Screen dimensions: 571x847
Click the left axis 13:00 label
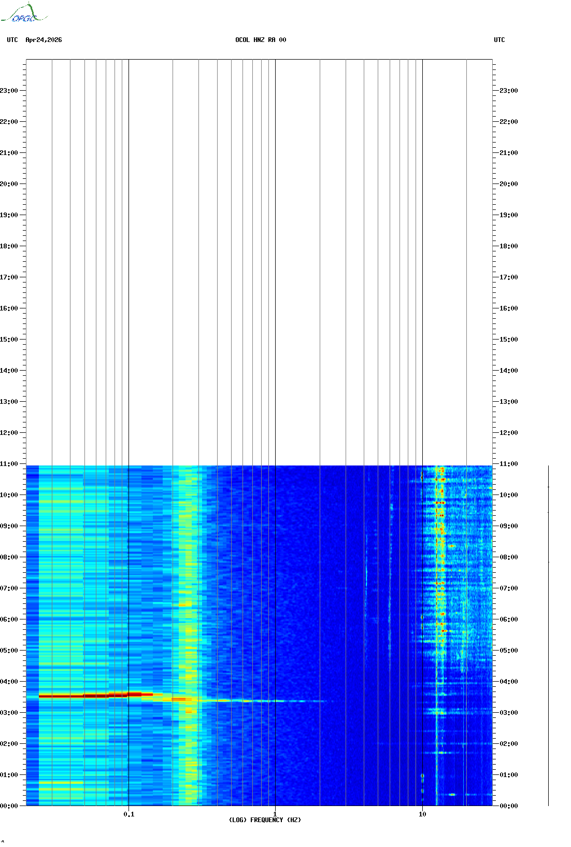[9, 402]
